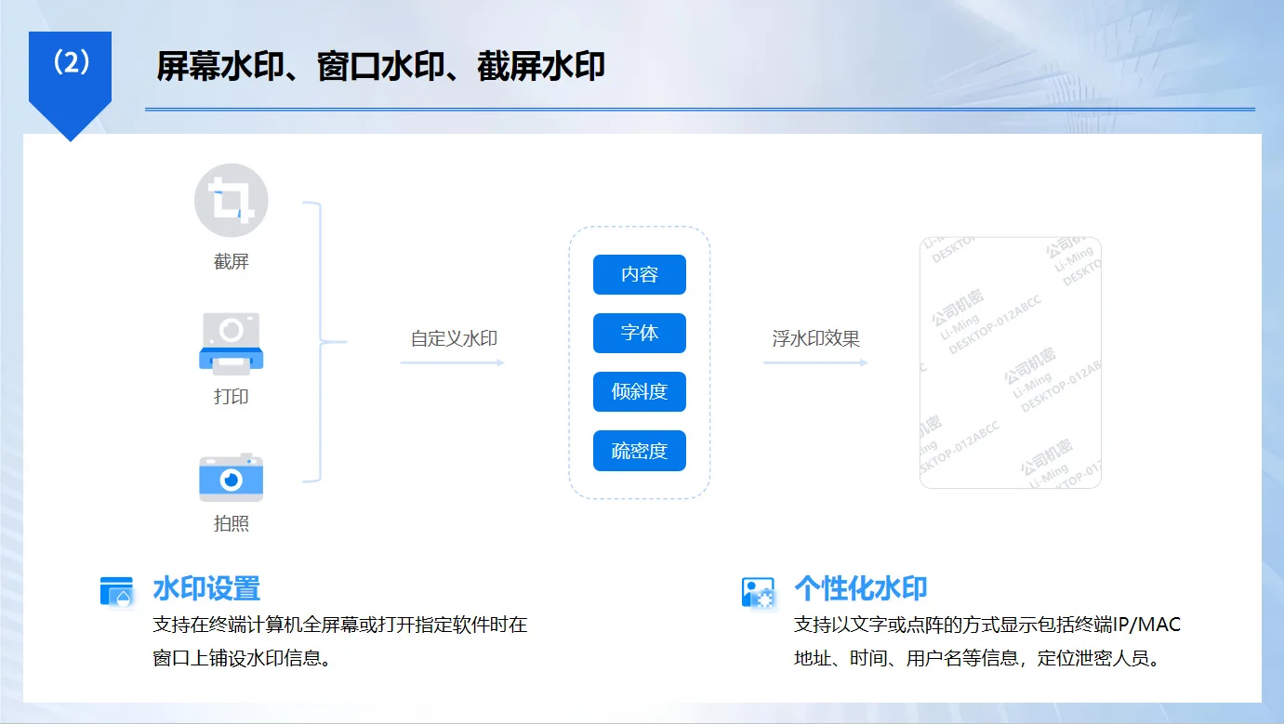Click the 内容 button

[639, 274]
